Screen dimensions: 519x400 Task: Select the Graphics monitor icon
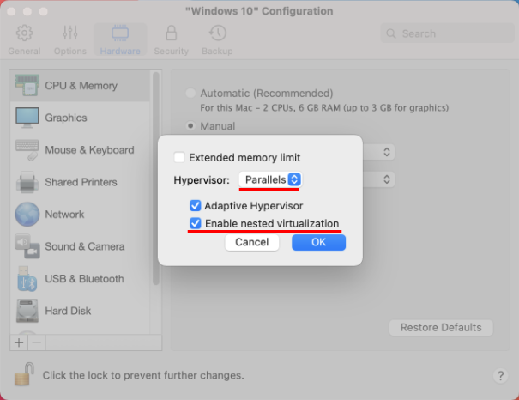27,118
